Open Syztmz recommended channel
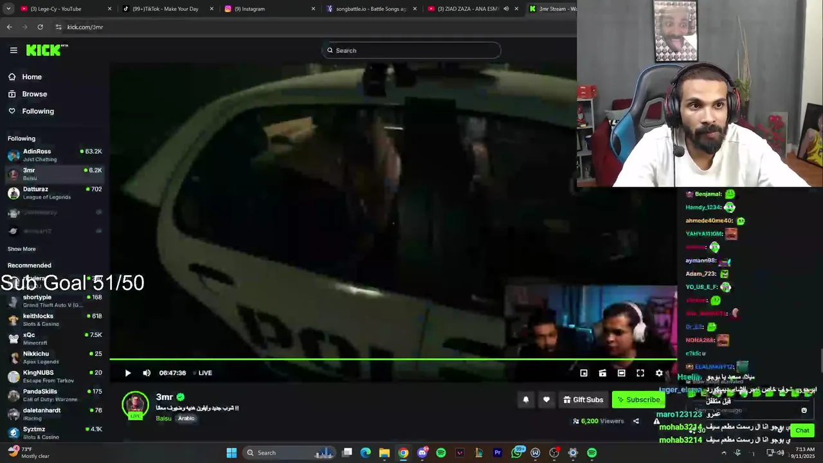The height and width of the screenshot is (463, 823). click(55, 433)
